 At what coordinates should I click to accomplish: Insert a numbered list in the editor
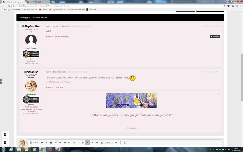(83, 142)
